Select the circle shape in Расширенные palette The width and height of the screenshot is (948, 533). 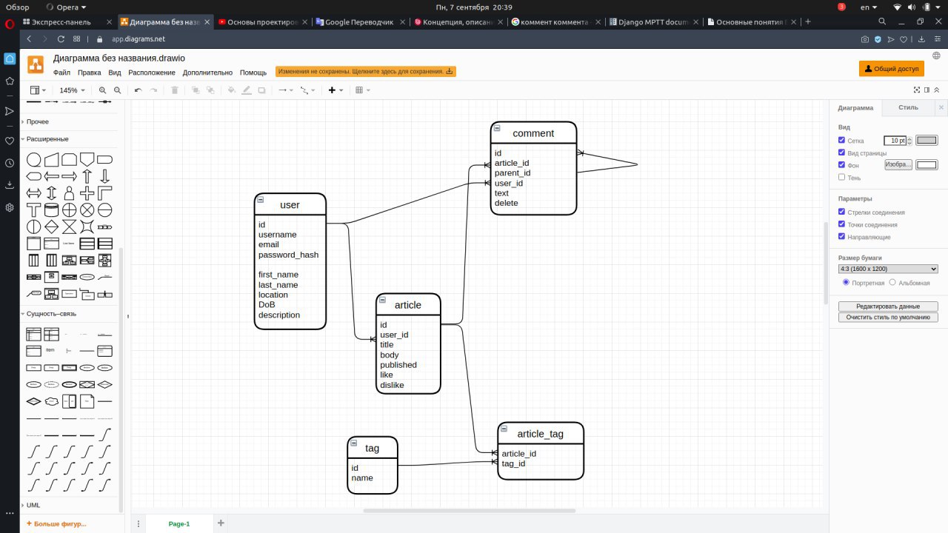click(33, 160)
